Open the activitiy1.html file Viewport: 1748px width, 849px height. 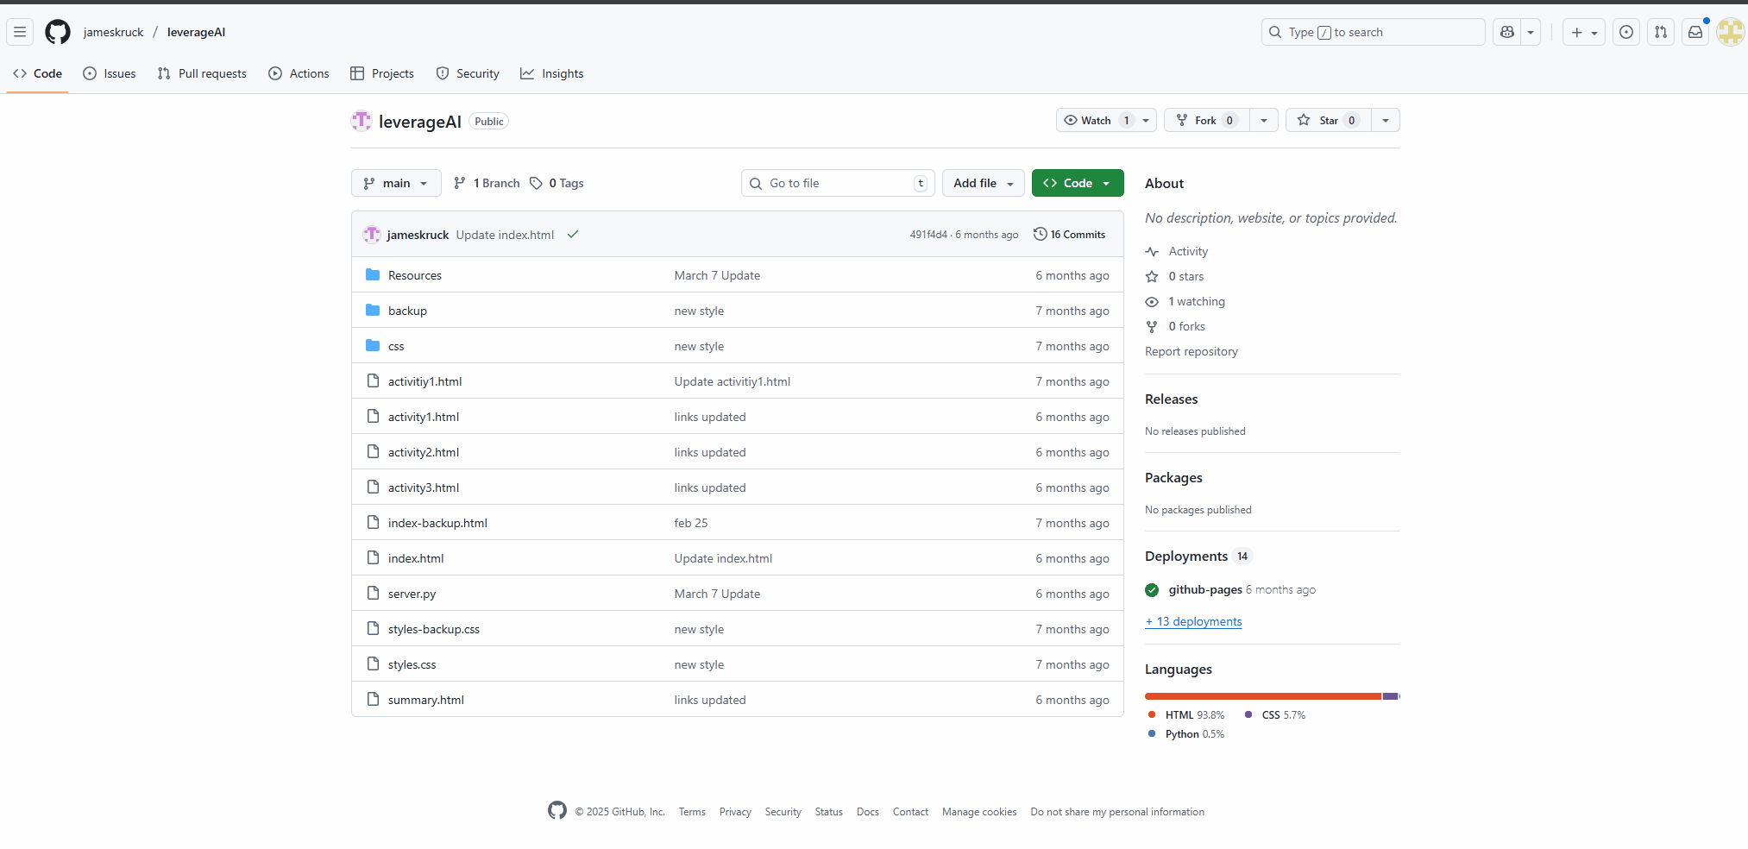click(425, 381)
